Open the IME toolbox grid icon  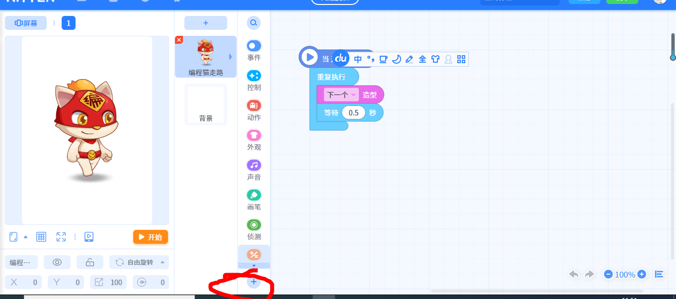click(x=461, y=59)
